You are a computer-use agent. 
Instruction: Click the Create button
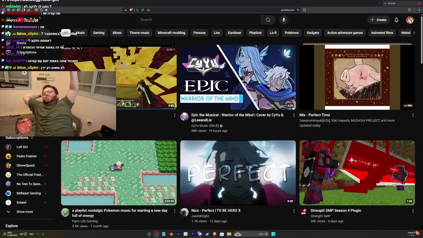click(x=378, y=20)
